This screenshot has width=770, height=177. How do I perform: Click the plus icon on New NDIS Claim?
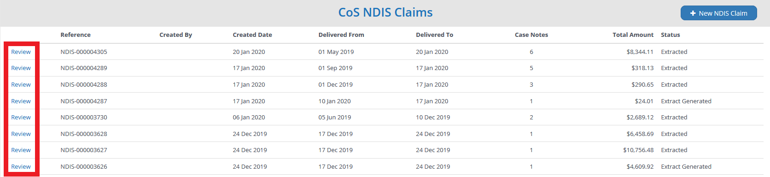point(693,13)
